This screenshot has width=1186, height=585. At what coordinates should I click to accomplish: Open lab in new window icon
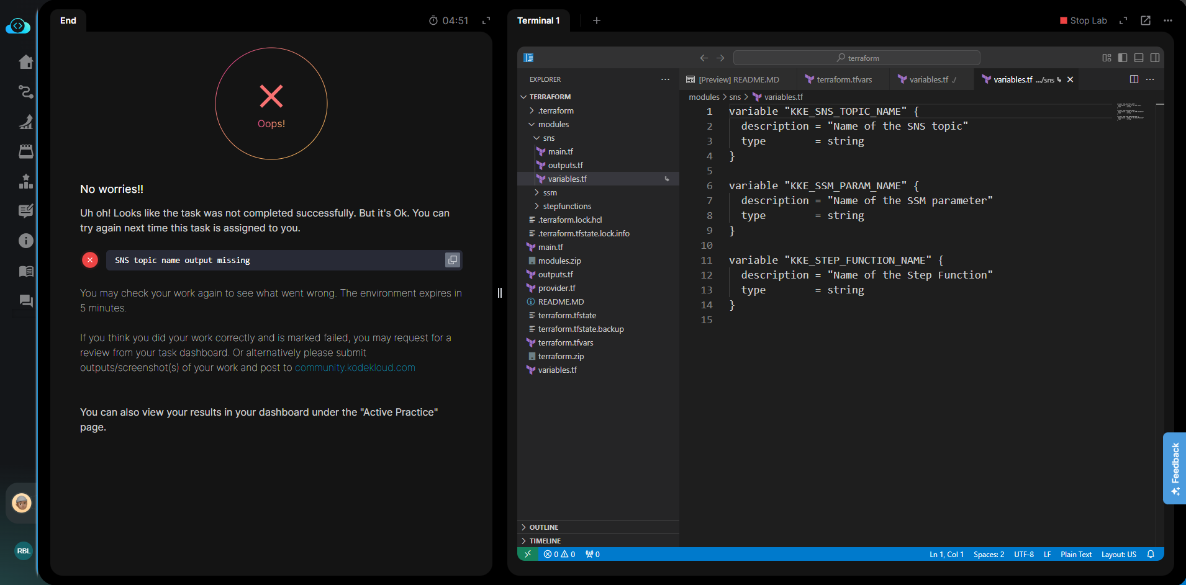click(x=1146, y=20)
